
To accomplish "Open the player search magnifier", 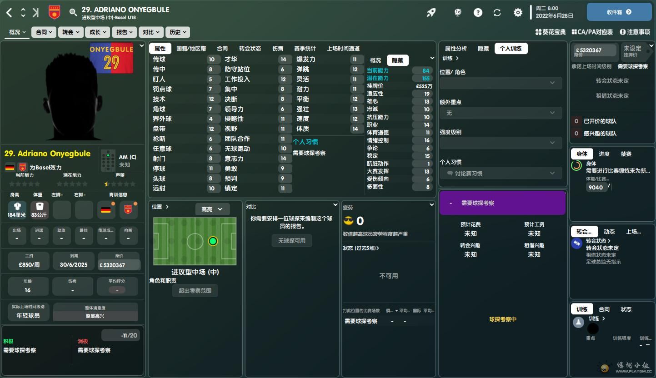I will [73, 13].
